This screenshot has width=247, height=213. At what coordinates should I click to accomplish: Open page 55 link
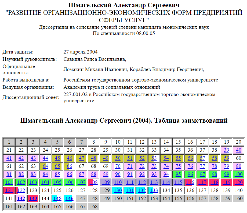[178, 158]
